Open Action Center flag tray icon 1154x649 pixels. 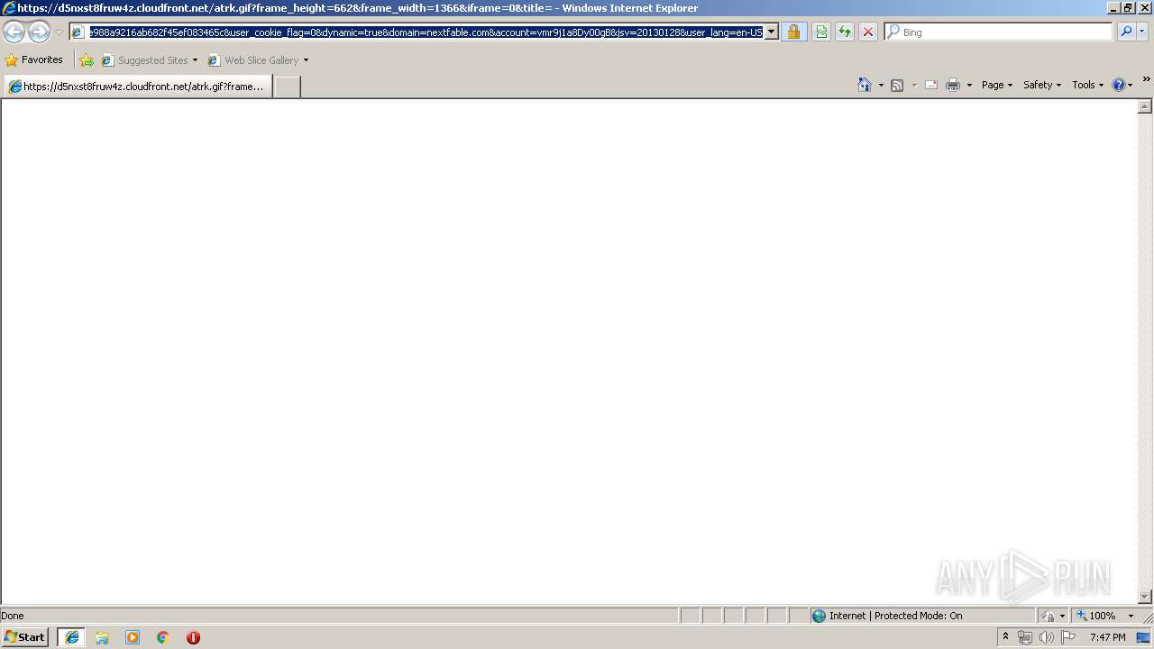1068,637
